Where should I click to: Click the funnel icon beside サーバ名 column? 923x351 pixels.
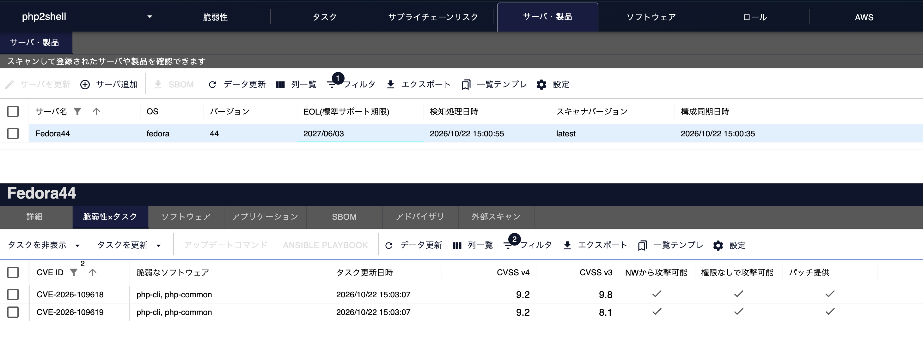(77, 111)
